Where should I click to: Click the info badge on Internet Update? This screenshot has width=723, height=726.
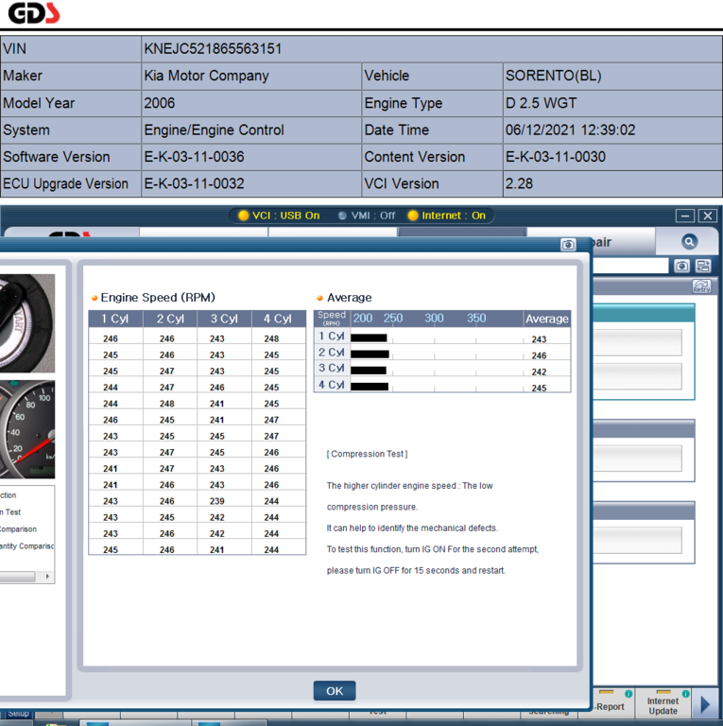pyautogui.click(x=685, y=694)
